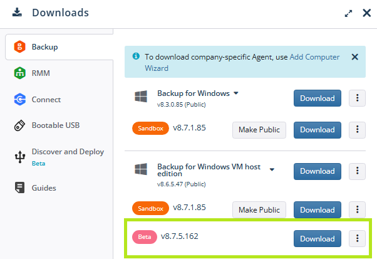
Task: Download VM host edition v8.6.5.47
Action: pos(318,171)
